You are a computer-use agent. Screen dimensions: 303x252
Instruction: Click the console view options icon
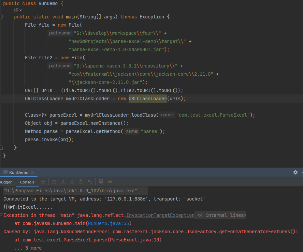(110, 181)
